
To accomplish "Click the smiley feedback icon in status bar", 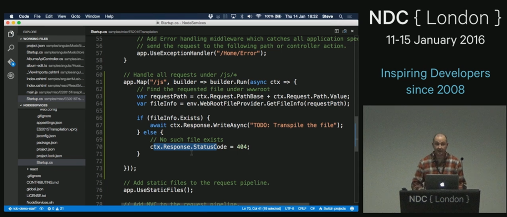I will [x=352, y=209].
